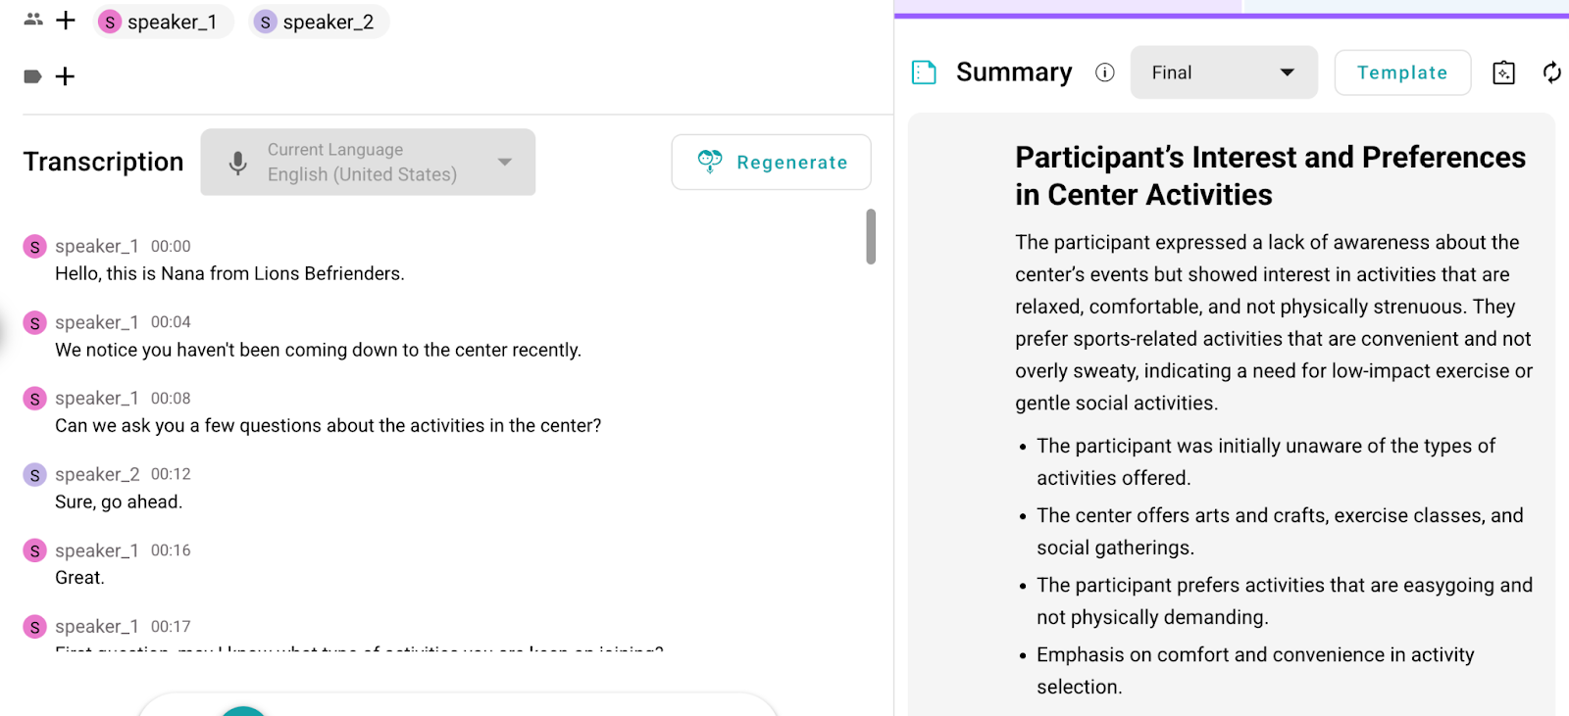Click the "Sure, go ahead." transcript line
Screen dimensions: 1569x716
click(x=119, y=501)
